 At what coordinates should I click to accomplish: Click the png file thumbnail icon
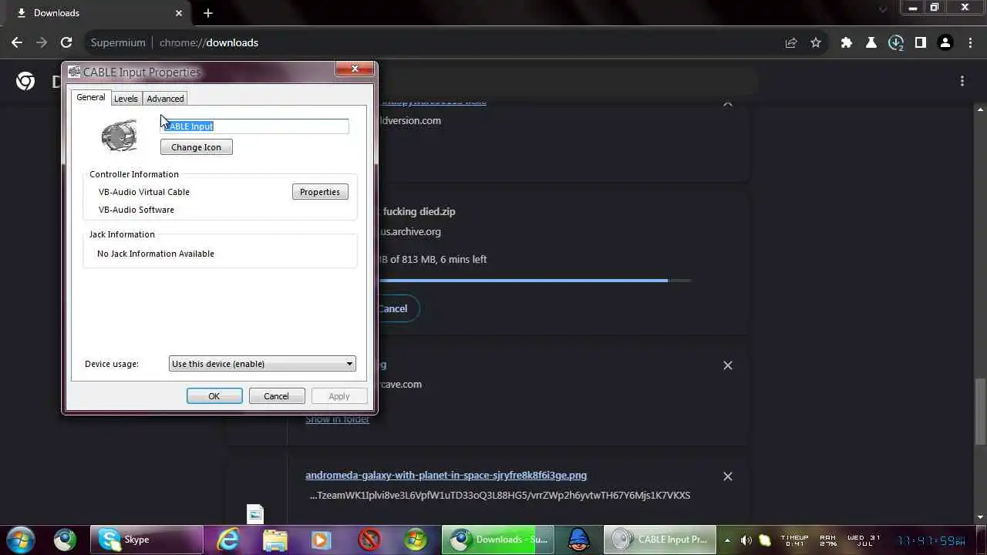click(x=255, y=513)
